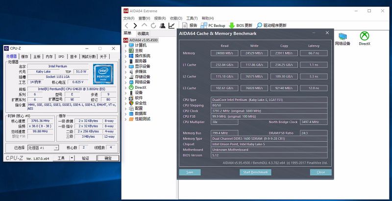
Task: Open the DirectX icon in right pane
Action: point(365,39)
